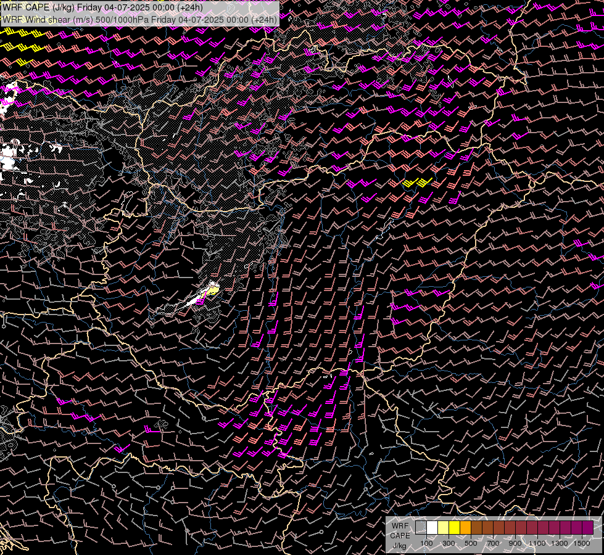Click the 'WRF CAPE (J/kg)' title line

(102, 7)
